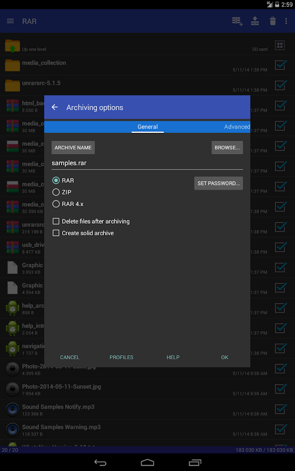Viewport: 295px width, 471px height.
Task: Check the Create solid archive option
Action: 56,233
